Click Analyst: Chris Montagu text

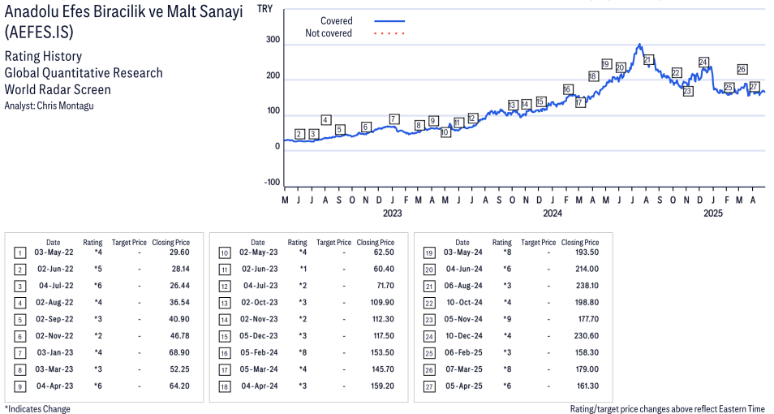[x=49, y=106]
